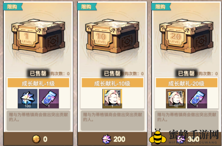The image size is (222, 146).
Task: Open the Level 10 treasure chest
Action: coord(112,36)
